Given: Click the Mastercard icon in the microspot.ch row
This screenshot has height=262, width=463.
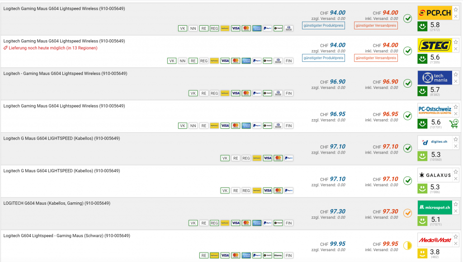Looking at the screenshot, I should 246,223.
